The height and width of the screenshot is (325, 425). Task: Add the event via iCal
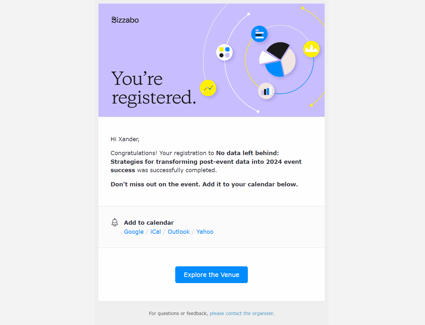point(156,231)
